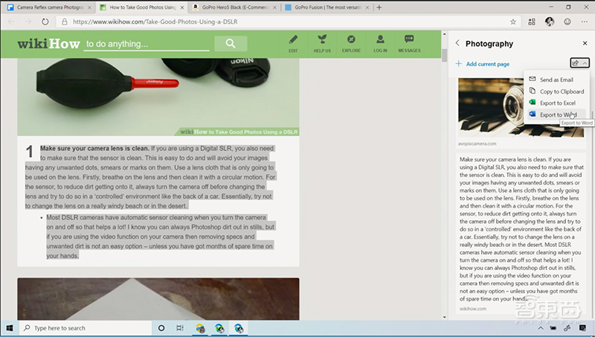Open the wikiHow Messages icon
Viewport: 595px width, 337px height.
pyautogui.click(x=409, y=42)
